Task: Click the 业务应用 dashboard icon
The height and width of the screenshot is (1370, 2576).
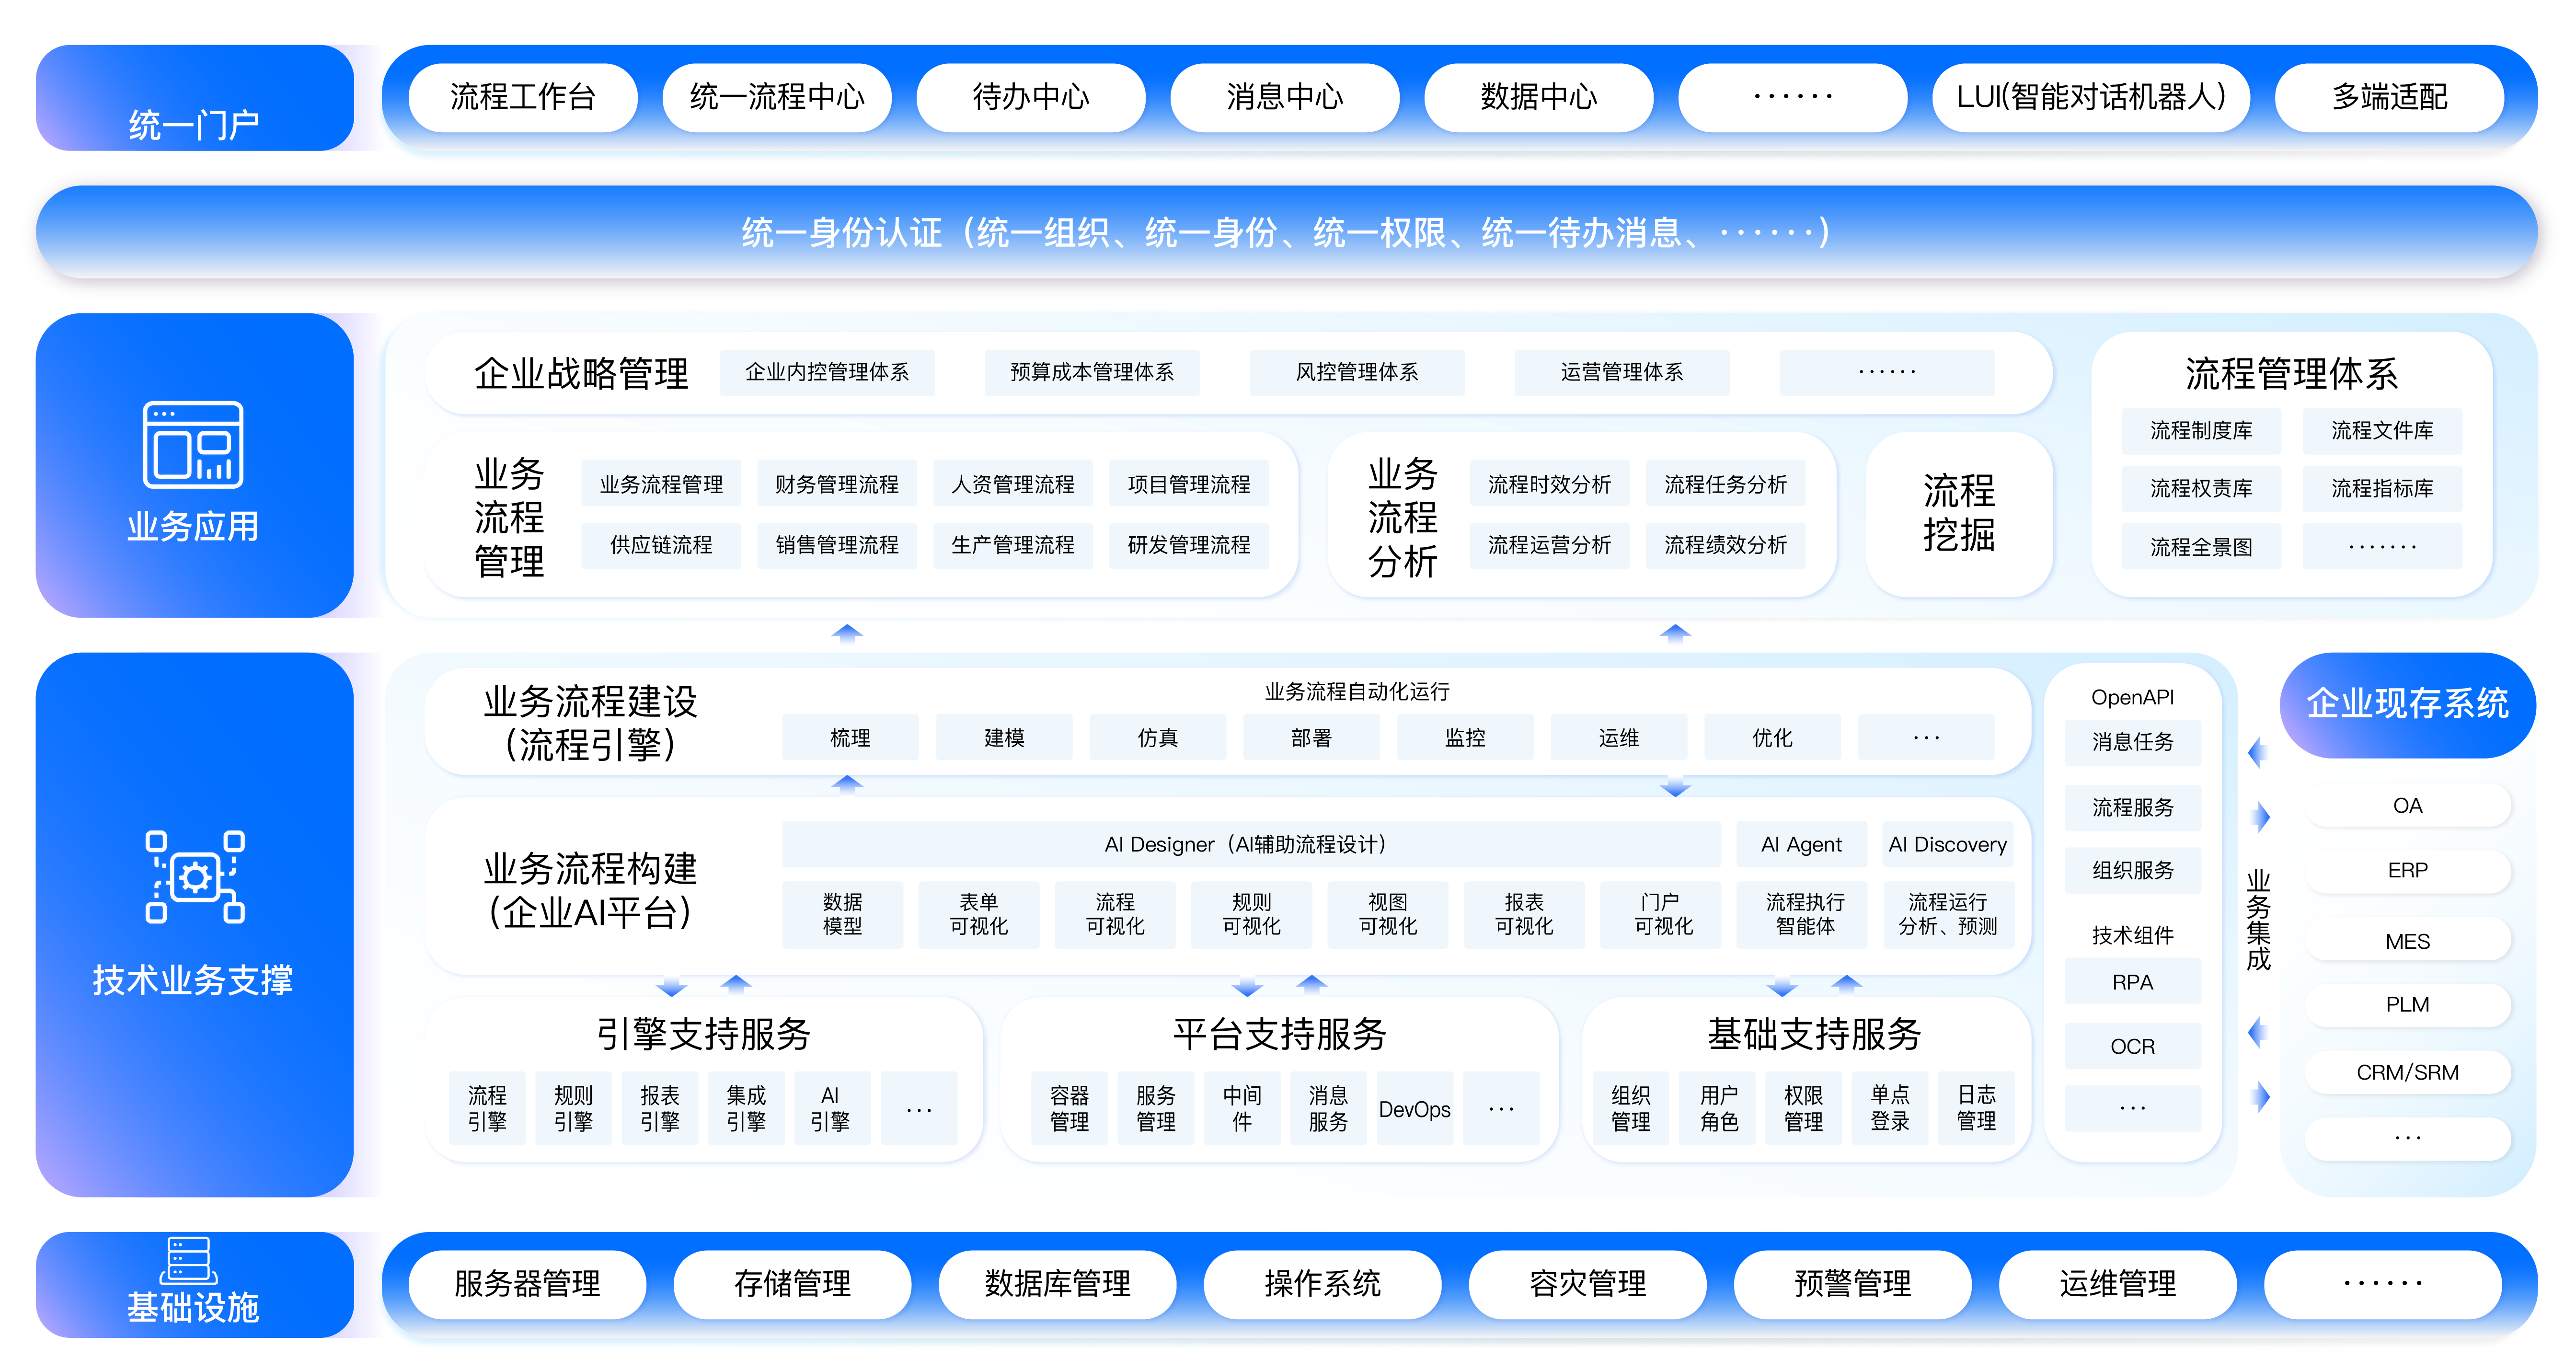Action: tap(193, 444)
